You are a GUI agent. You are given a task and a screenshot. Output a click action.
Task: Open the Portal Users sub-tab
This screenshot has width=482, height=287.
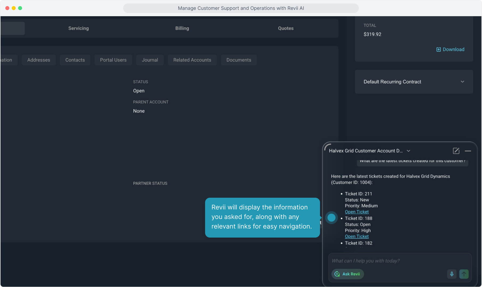(x=113, y=60)
